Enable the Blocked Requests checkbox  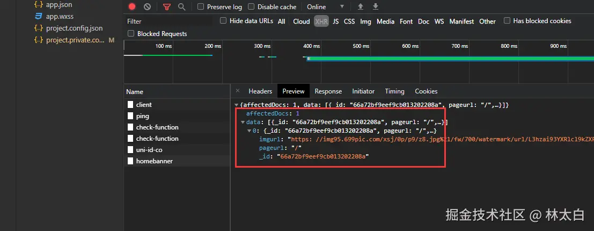pos(131,33)
